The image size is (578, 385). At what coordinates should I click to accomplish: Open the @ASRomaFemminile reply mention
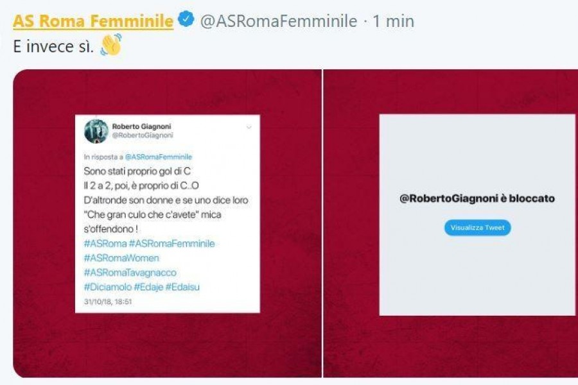tap(159, 157)
